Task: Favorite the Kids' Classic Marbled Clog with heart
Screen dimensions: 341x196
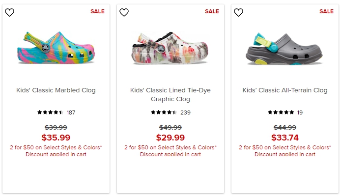Action: tap(9, 12)
